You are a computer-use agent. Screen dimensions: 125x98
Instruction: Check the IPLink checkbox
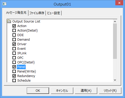tap(14, 53)
